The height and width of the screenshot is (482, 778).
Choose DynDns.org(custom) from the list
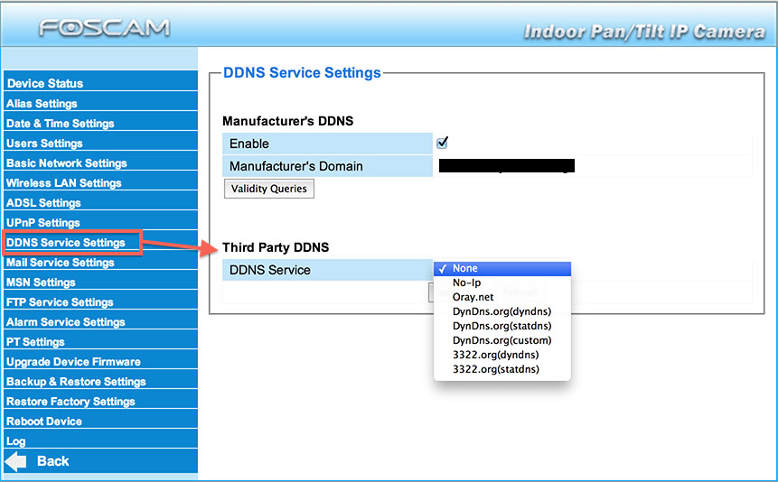(501, 340)
